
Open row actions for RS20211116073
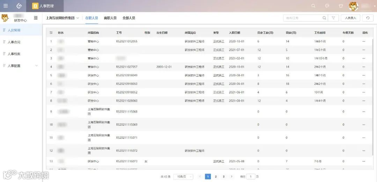[x=364, y=161]
